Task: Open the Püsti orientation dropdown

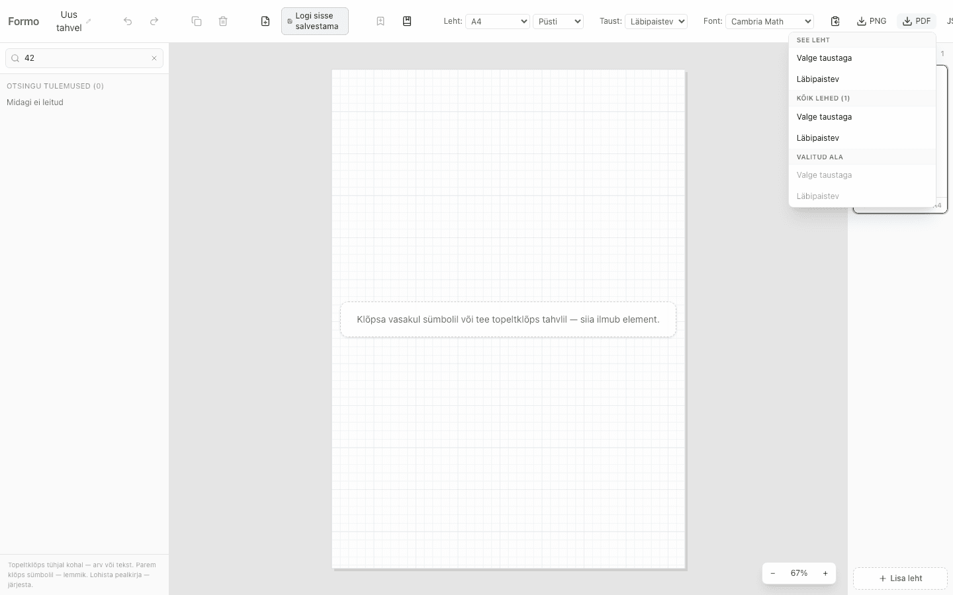Action: tap(558, 21)
